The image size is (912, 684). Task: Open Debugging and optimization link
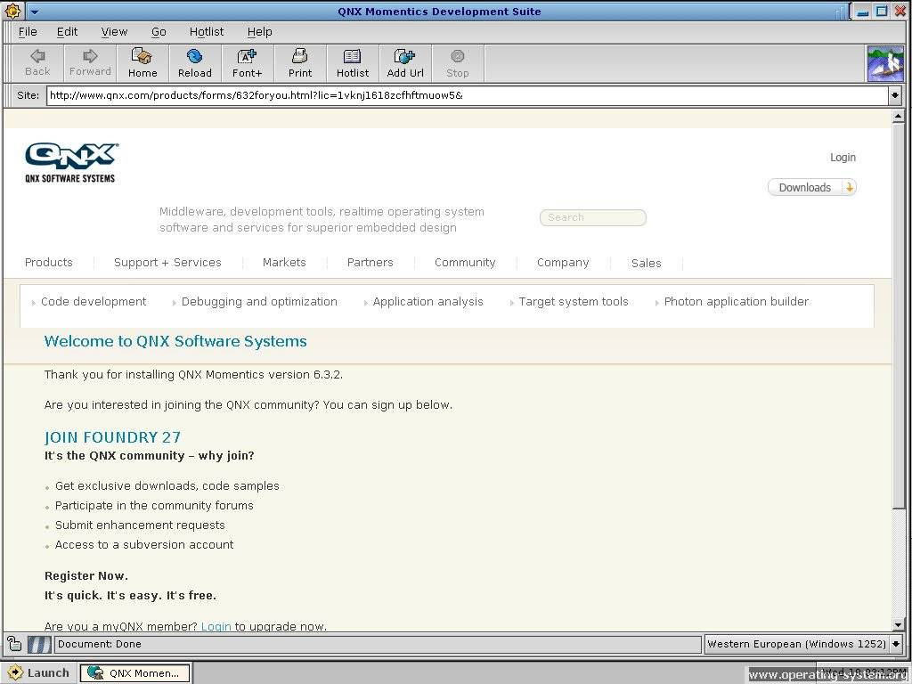pos(259,301)
